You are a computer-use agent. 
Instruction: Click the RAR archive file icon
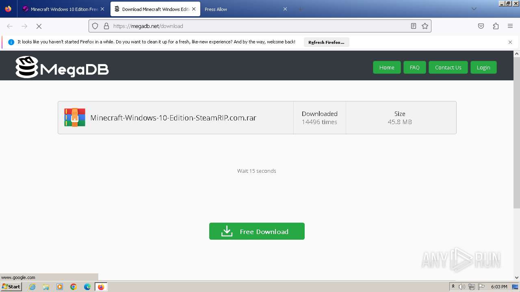pyautogui.click(x=75, y=118)
